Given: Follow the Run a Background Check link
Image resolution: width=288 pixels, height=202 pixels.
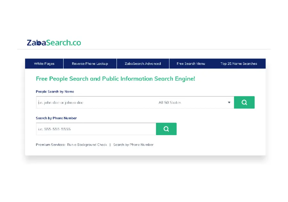Looking at the screenshot, I should 87,145.
